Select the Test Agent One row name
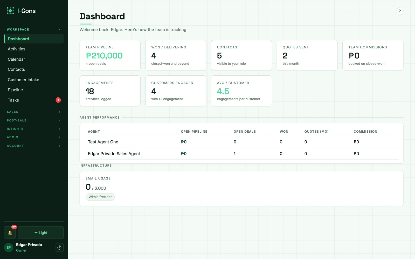The height and width of the screenshot is (259, 415). tap(103, 142)
